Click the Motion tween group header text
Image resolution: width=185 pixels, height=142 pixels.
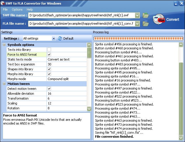(19, 84)
